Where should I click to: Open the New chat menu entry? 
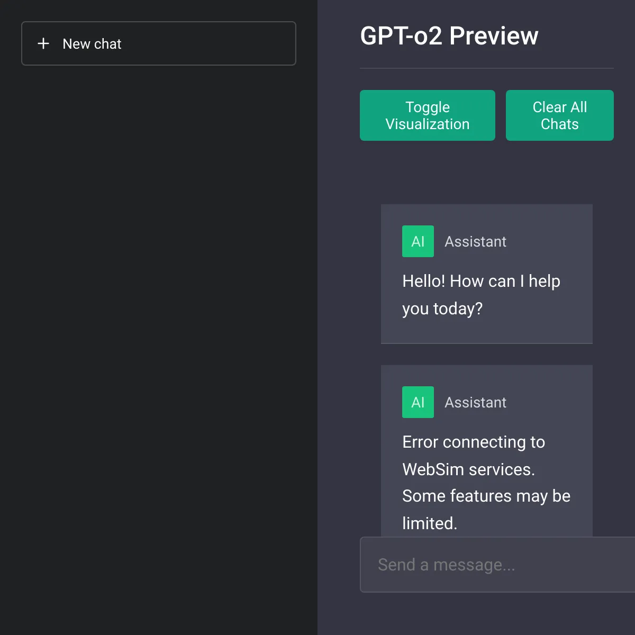click(158, 43)
